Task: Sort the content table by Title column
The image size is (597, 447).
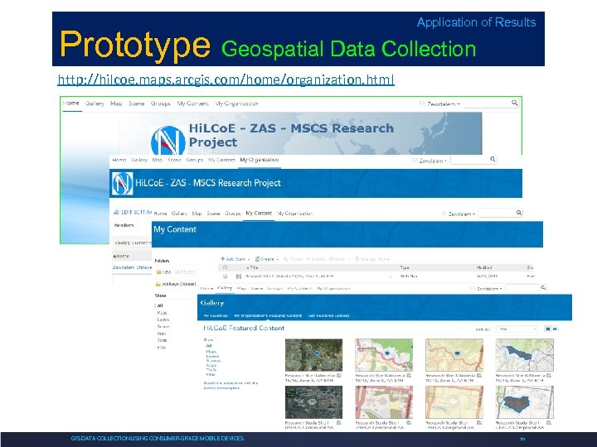Action: click(x=252, y=267)
